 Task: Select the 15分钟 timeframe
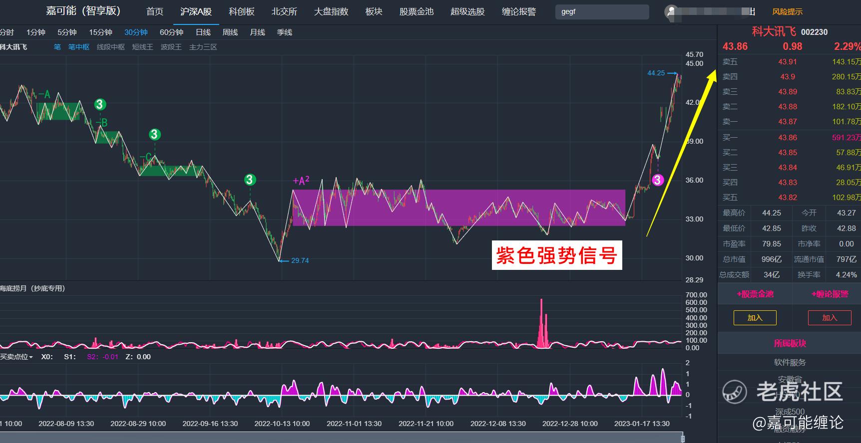100,32
